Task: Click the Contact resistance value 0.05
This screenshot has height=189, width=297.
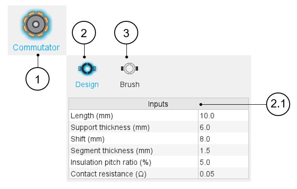Action: coord(223,174)
